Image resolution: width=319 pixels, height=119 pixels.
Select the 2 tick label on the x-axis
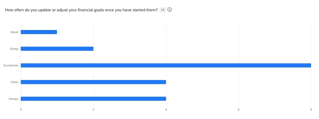pos(93,110)
